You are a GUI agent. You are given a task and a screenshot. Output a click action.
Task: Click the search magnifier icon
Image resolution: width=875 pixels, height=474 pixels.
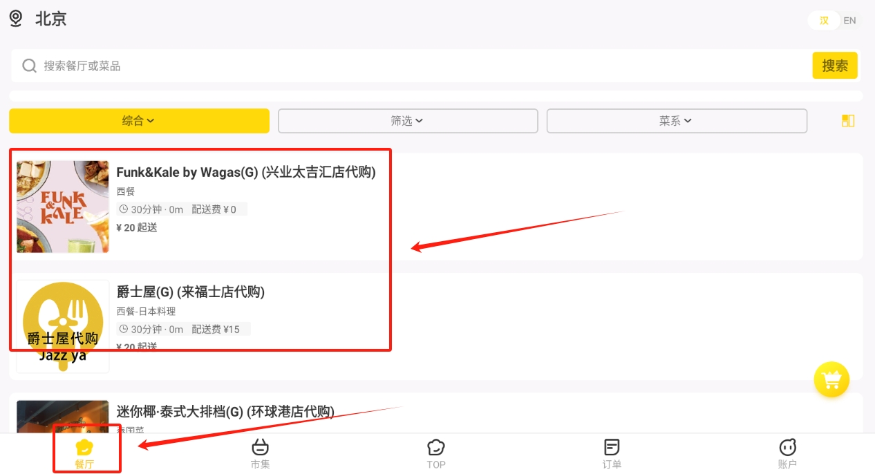29,66
